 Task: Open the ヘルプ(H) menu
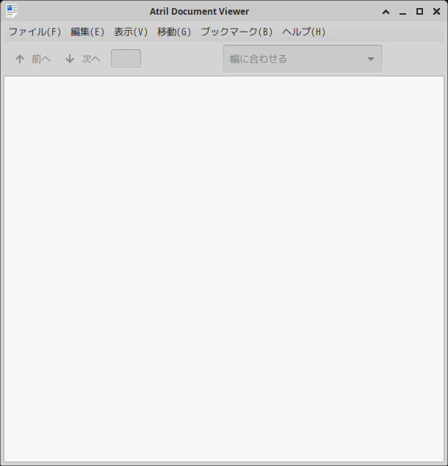304,32
